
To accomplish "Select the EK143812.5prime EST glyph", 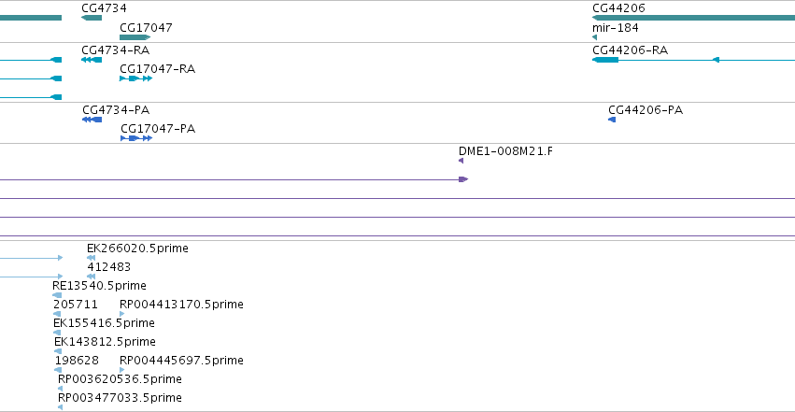I will tap(58, 351).
